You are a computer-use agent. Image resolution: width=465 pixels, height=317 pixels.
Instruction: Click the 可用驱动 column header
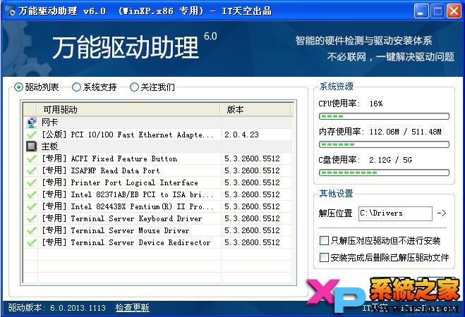click(x=128, y=109)
